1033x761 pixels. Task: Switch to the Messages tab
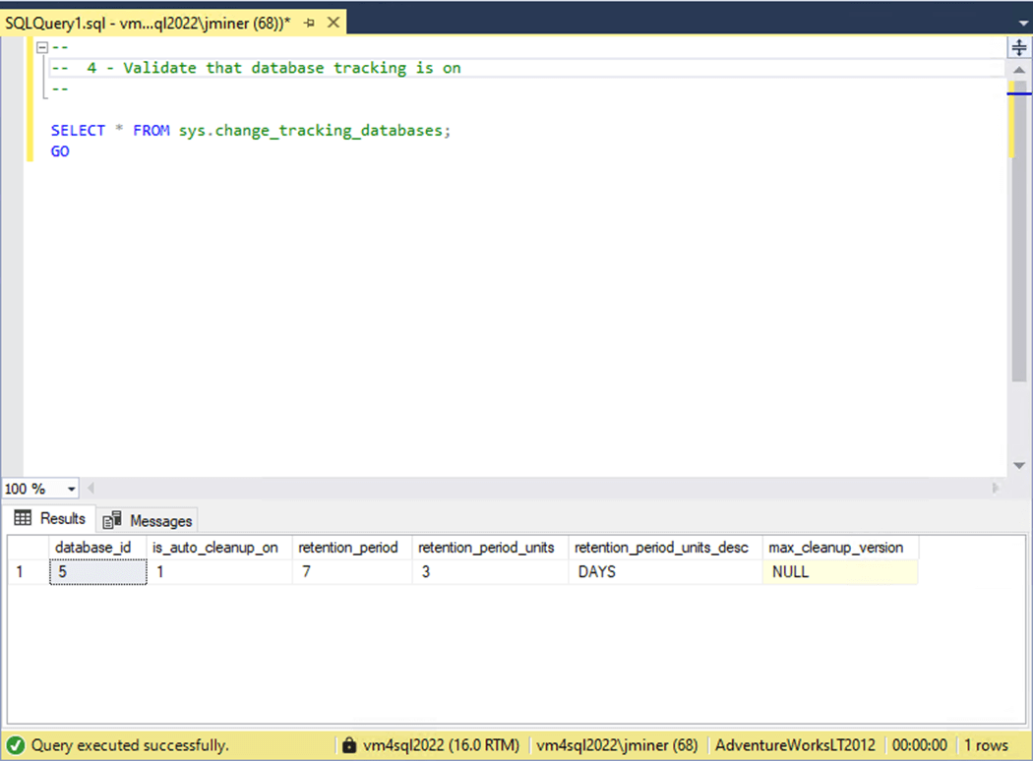(x=149, y=520)
